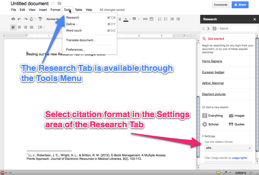Click the Research panel back arrow
This screenshot has height=175, width=259.
[203, 29]
